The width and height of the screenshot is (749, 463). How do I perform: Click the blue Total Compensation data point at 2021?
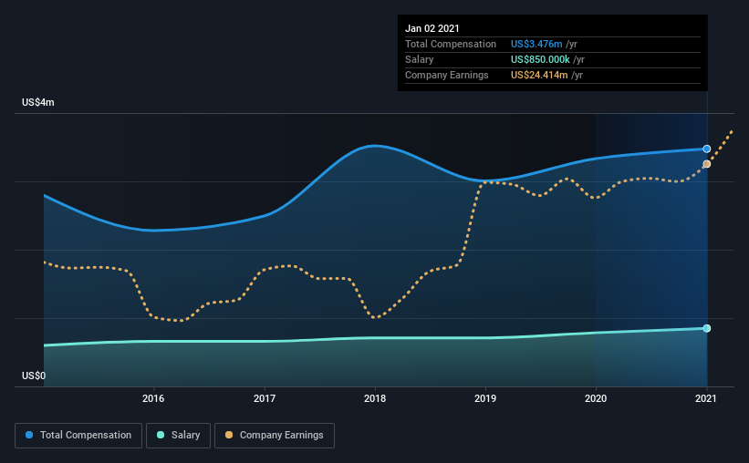tap(706, 149)
